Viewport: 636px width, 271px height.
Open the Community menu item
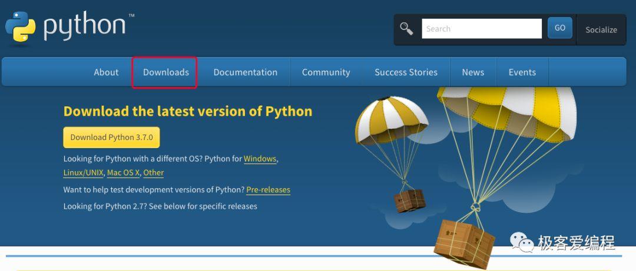coord(326,72)
